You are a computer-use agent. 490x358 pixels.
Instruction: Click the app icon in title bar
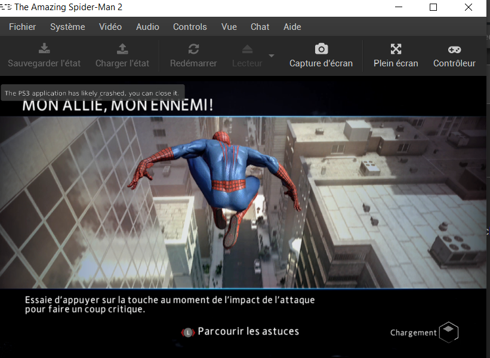click(x=6, y=7)
